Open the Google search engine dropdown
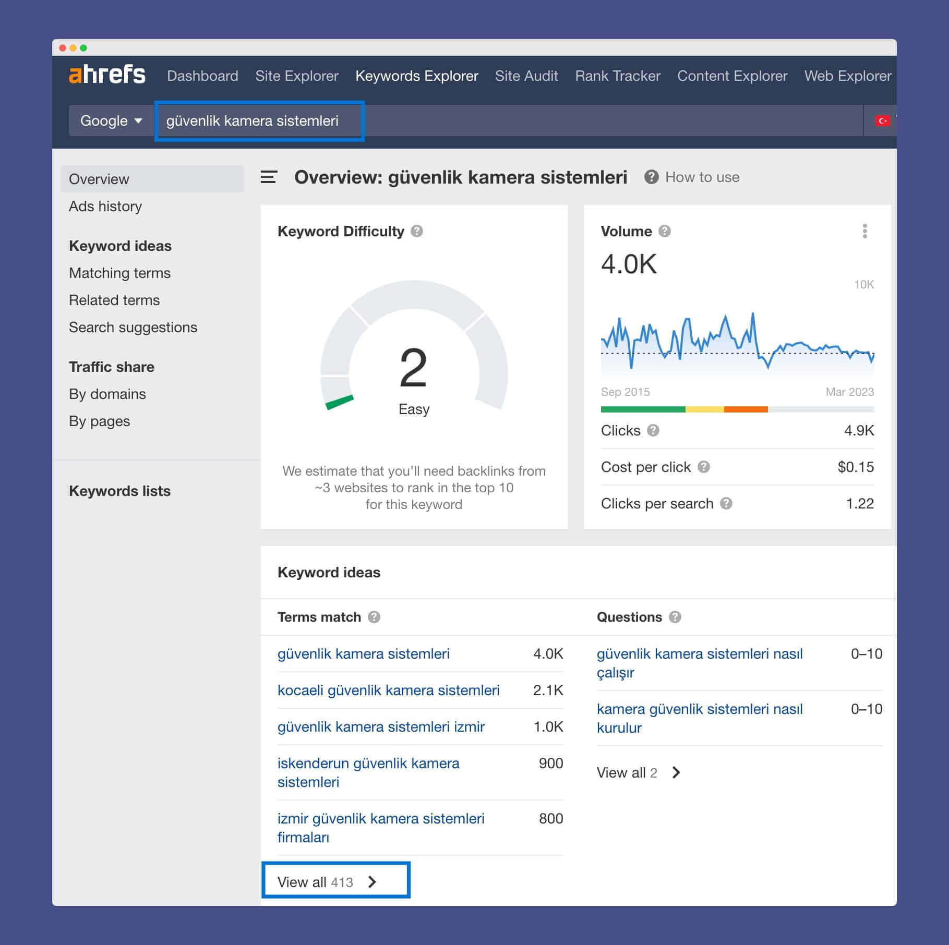 tap(111, 120)
